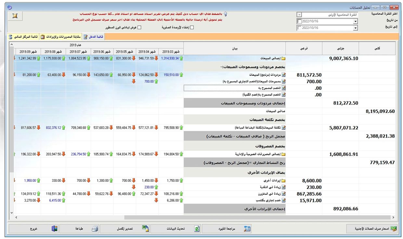Click the horizontal scrollbar left arrow
Viewport: 403px width, 239px height.
[x=17, y=217]
